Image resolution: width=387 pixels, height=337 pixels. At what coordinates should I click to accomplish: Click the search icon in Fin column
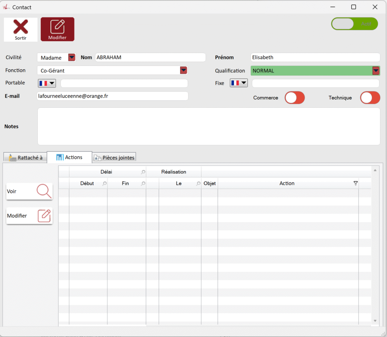[x=143, y=184]
